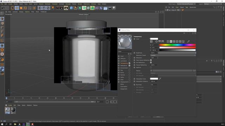This screenshot has width=225, height=126.
Task: Click the Coordinate System icon after Z
Action: click(x=52, y=8)
